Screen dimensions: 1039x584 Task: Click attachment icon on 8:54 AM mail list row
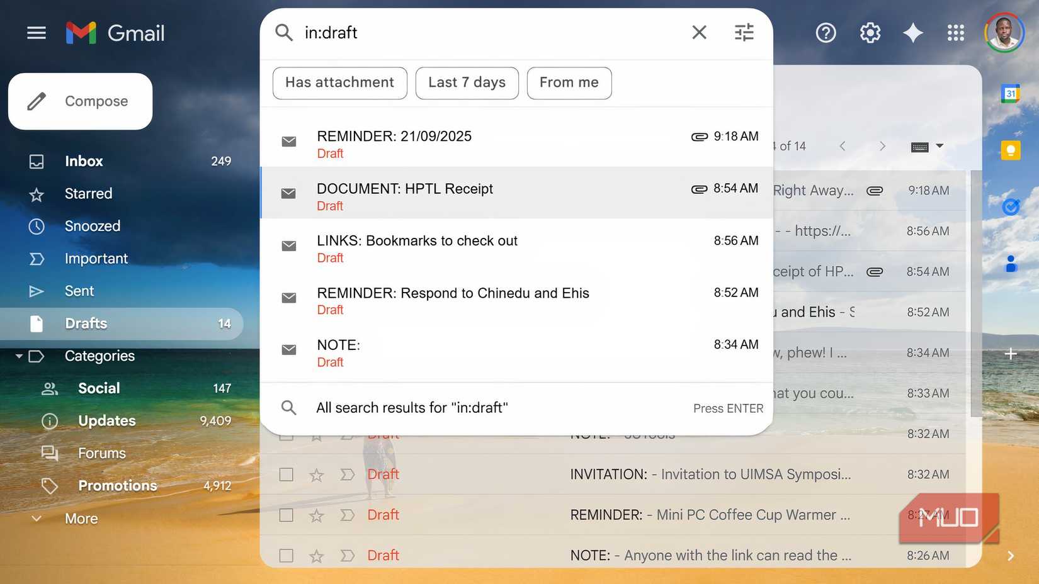pyautogui.click(x=875, y=272)
